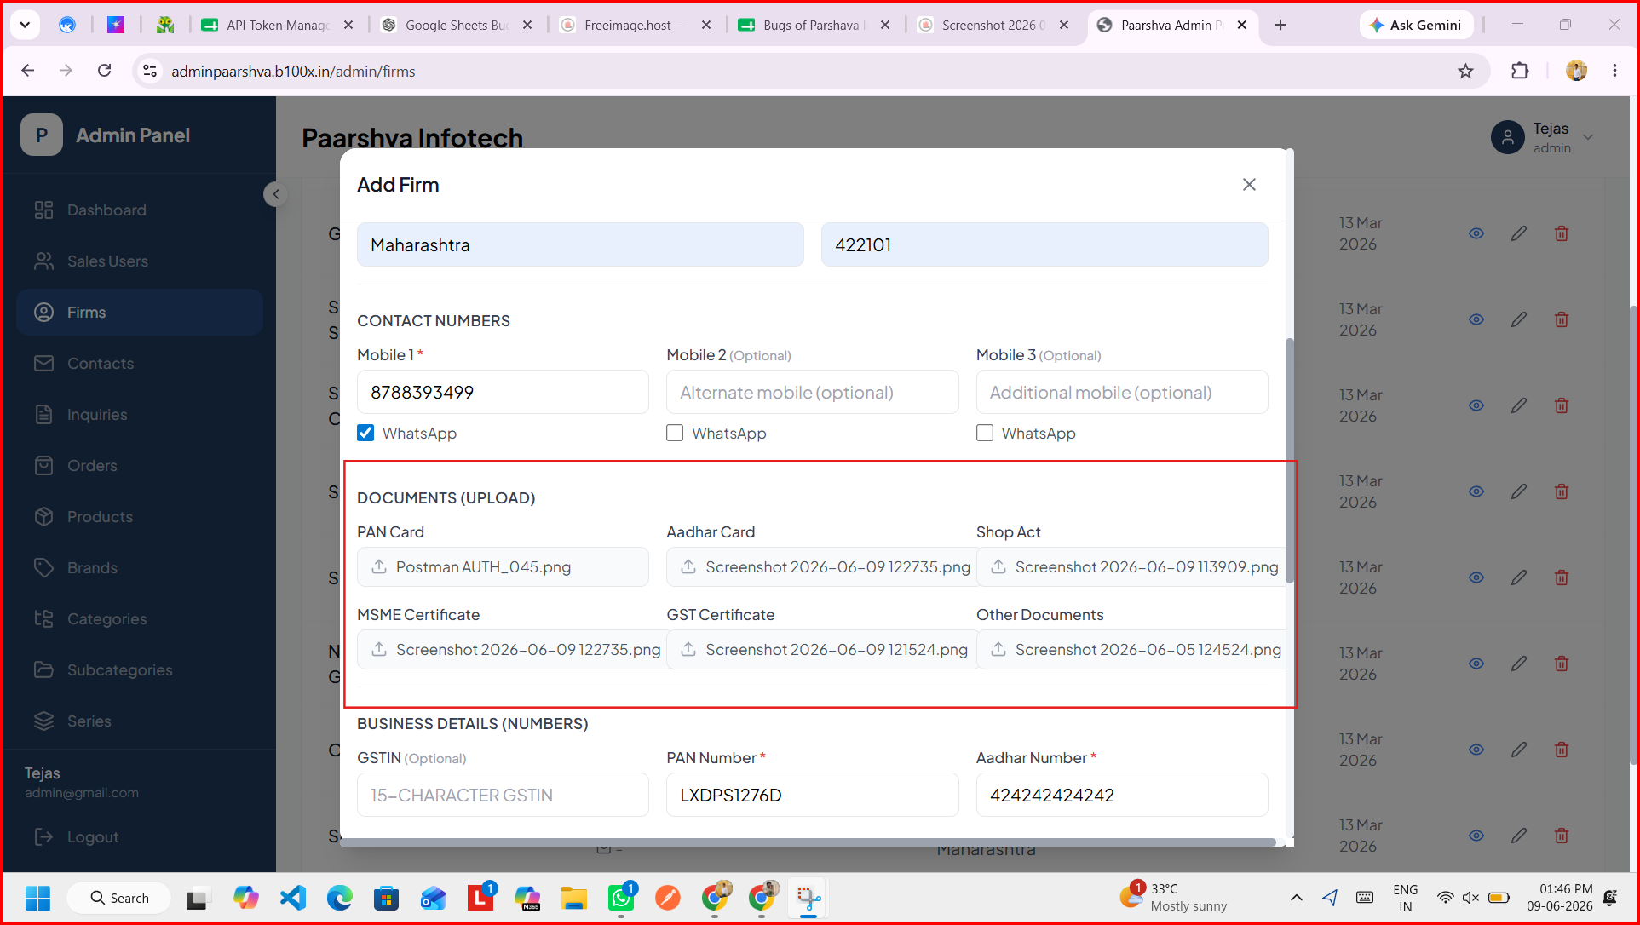1640x925 pixels.
Task: Open Inquiries in the sidebar
Action: point(140,415)
